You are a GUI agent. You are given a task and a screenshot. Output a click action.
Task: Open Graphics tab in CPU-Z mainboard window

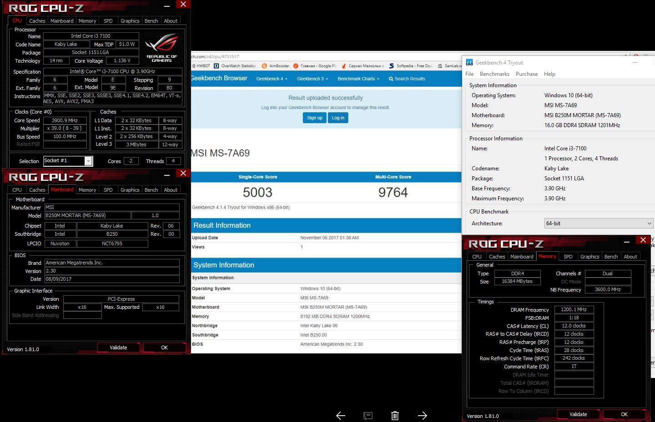point(130,190)
